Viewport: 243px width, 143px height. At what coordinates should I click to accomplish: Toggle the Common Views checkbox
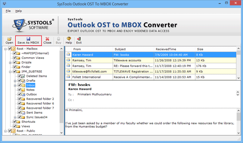click(15, 58)
